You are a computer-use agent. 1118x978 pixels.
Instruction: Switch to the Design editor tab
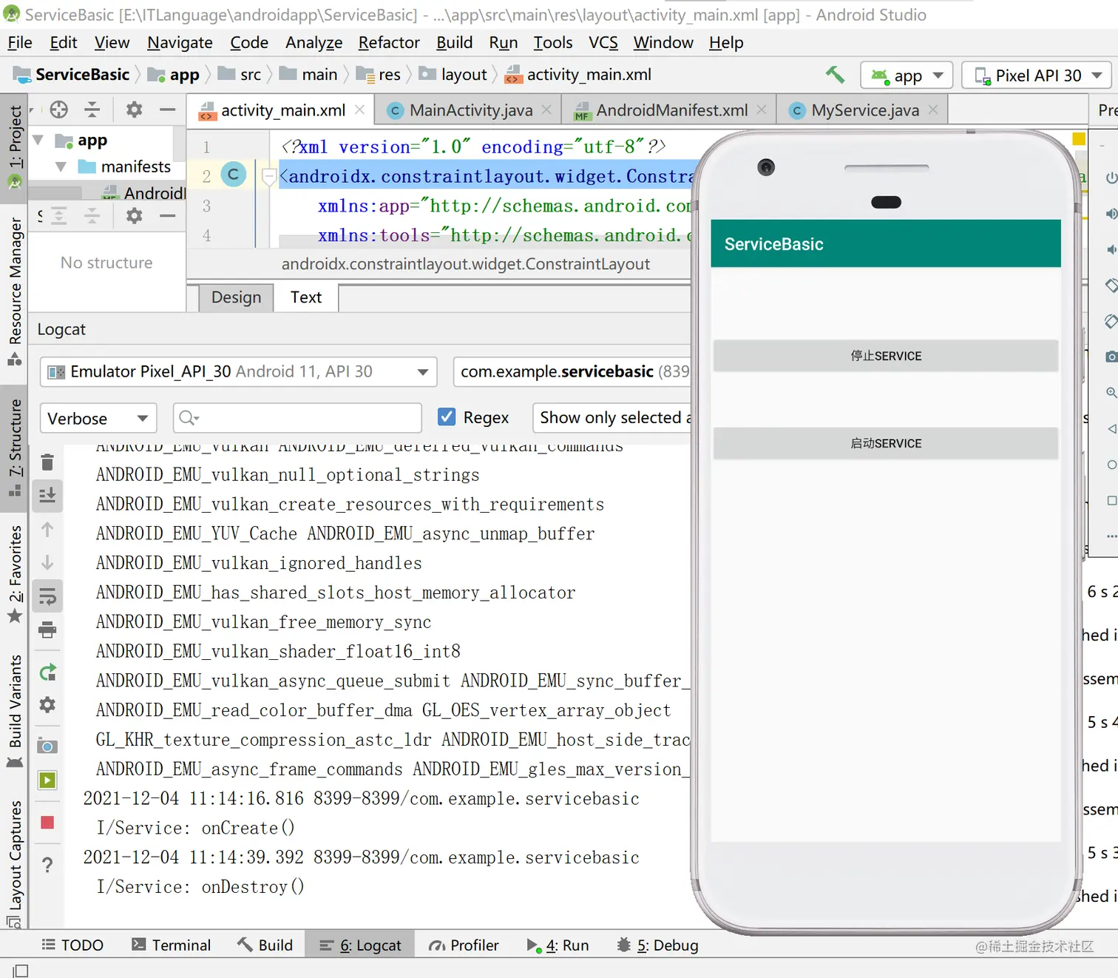tap(236, 297)
